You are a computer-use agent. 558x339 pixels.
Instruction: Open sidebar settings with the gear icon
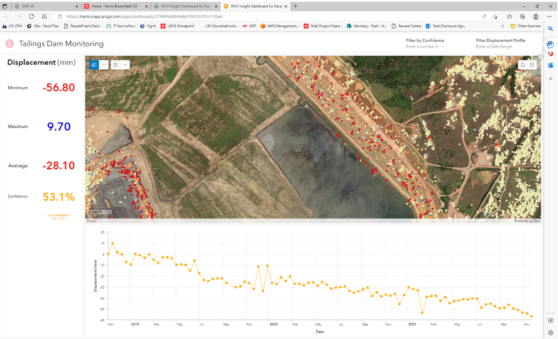coord(551,331)
